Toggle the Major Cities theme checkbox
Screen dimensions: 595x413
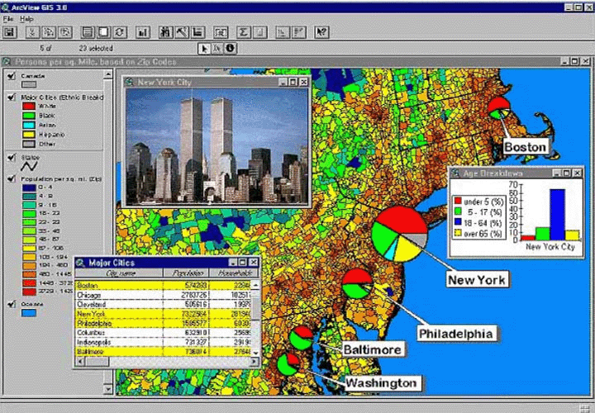click(x=11, y=97)
